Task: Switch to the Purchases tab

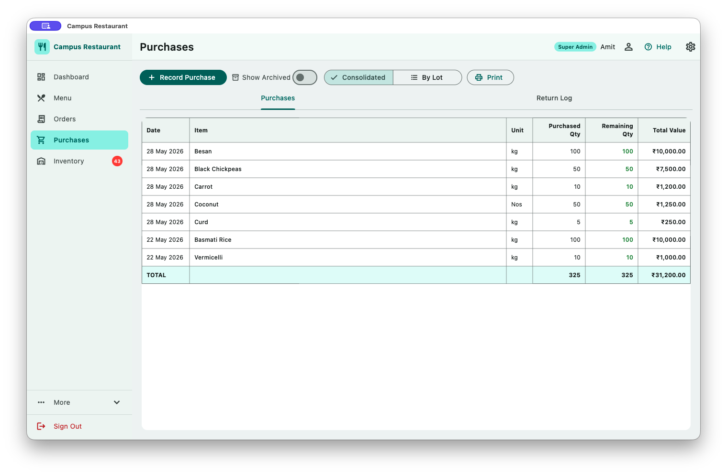Action: pos(278,98)
